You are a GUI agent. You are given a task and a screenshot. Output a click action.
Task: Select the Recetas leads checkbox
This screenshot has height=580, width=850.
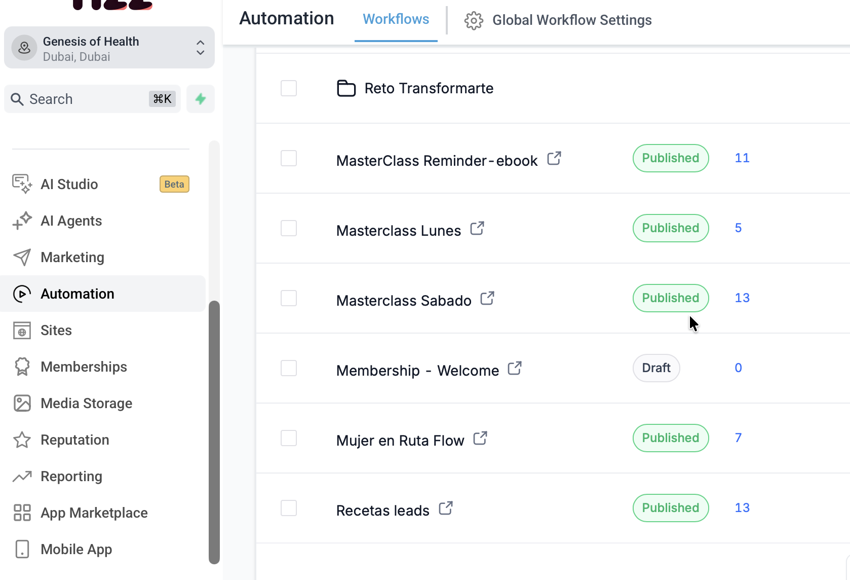click(x=289, y=508)
